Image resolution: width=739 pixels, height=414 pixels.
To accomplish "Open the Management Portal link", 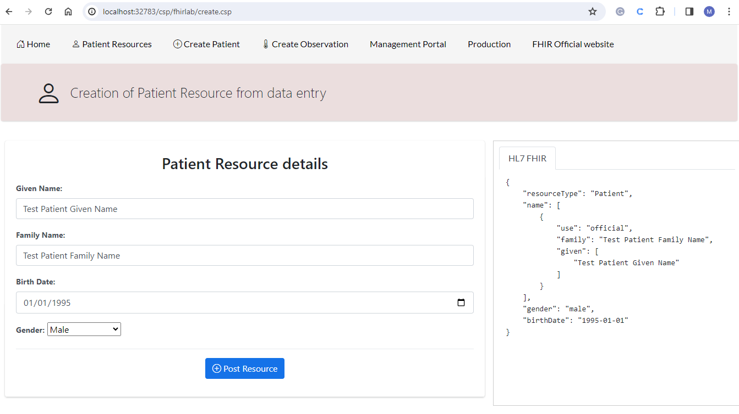I will pos(408,44).
